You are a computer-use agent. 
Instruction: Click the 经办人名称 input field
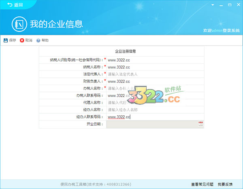tap(155, 110)
